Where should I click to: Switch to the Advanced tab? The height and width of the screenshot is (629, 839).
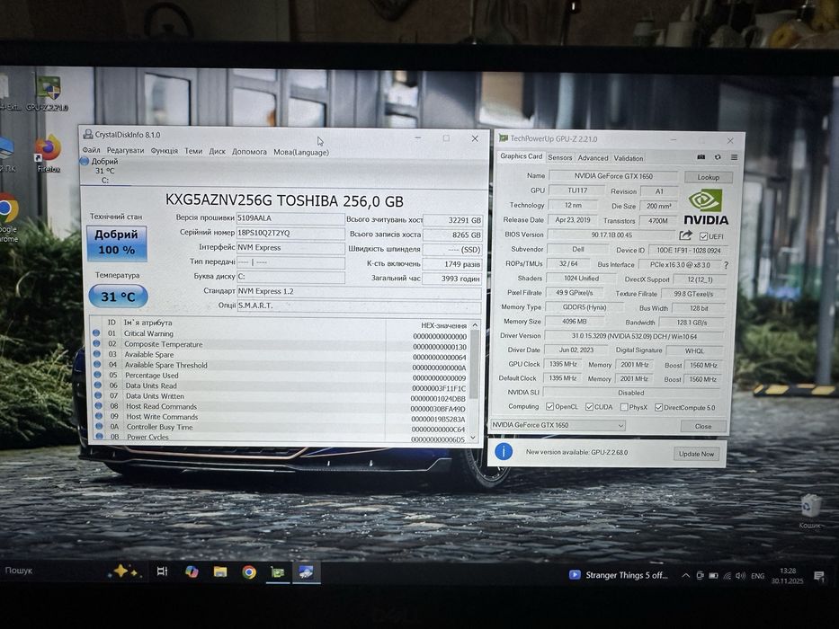(x=593, y=158)
